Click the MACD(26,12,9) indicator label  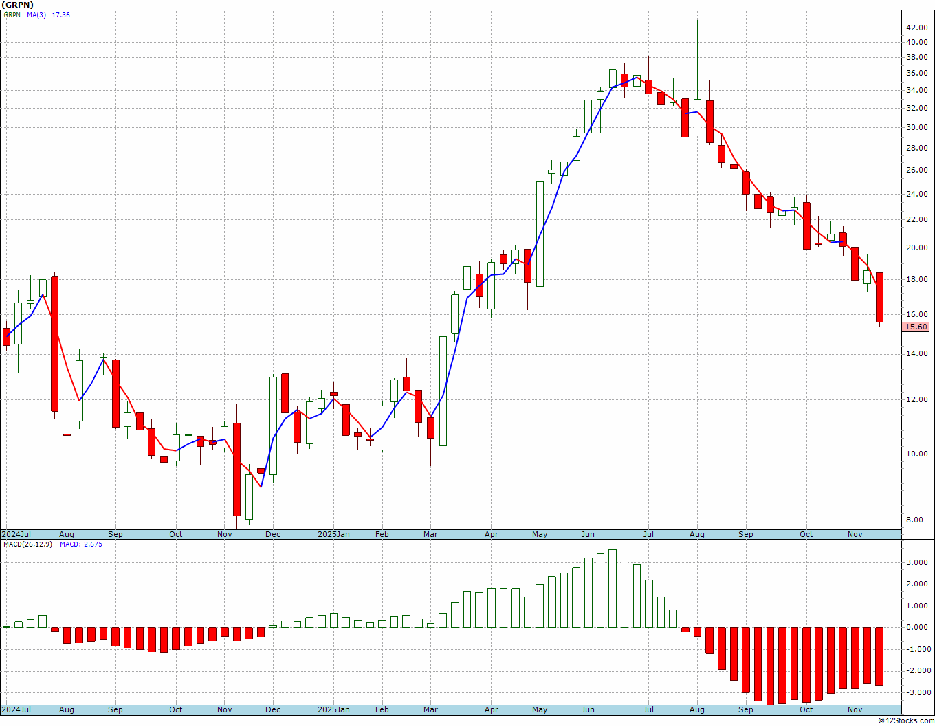click(x=28, y=544)
